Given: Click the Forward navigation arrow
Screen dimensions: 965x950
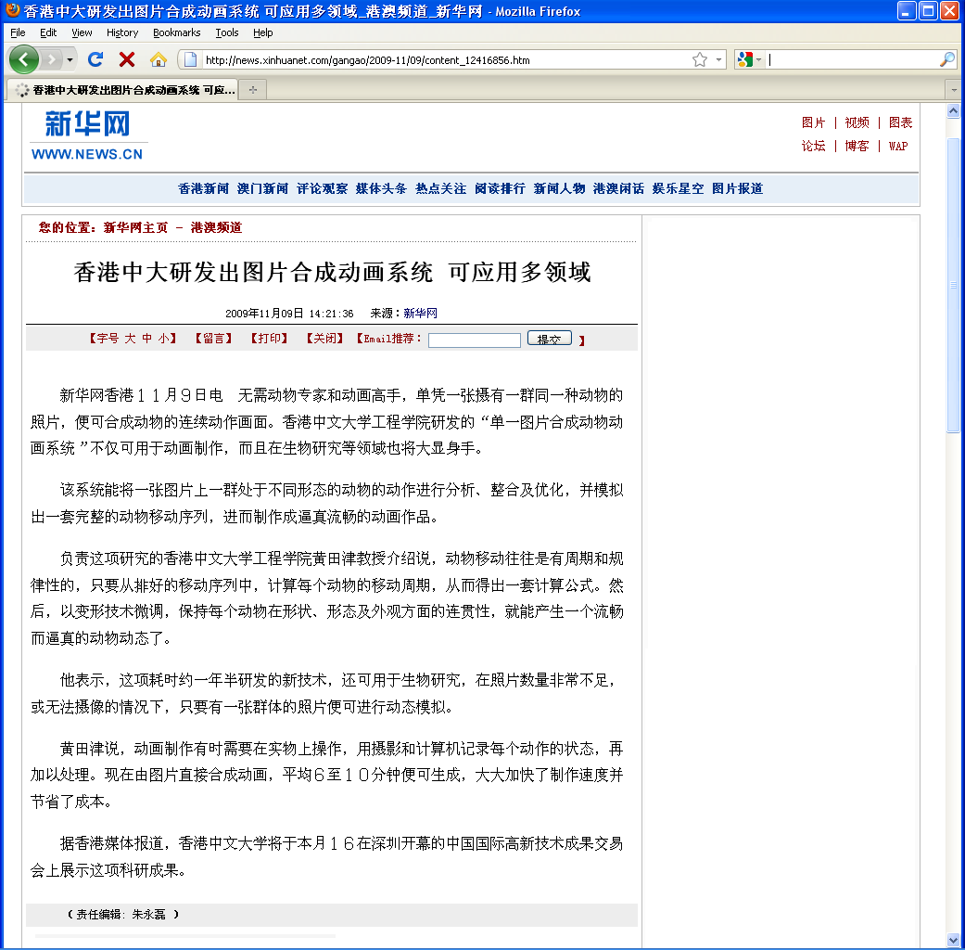Looking at the screenshot, I should pyautogui.click(x=52, y=59).
